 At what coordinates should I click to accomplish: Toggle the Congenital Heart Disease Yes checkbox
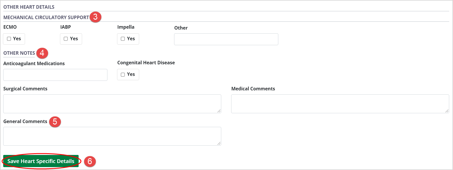pyautogui.click(x=123, y=74)
